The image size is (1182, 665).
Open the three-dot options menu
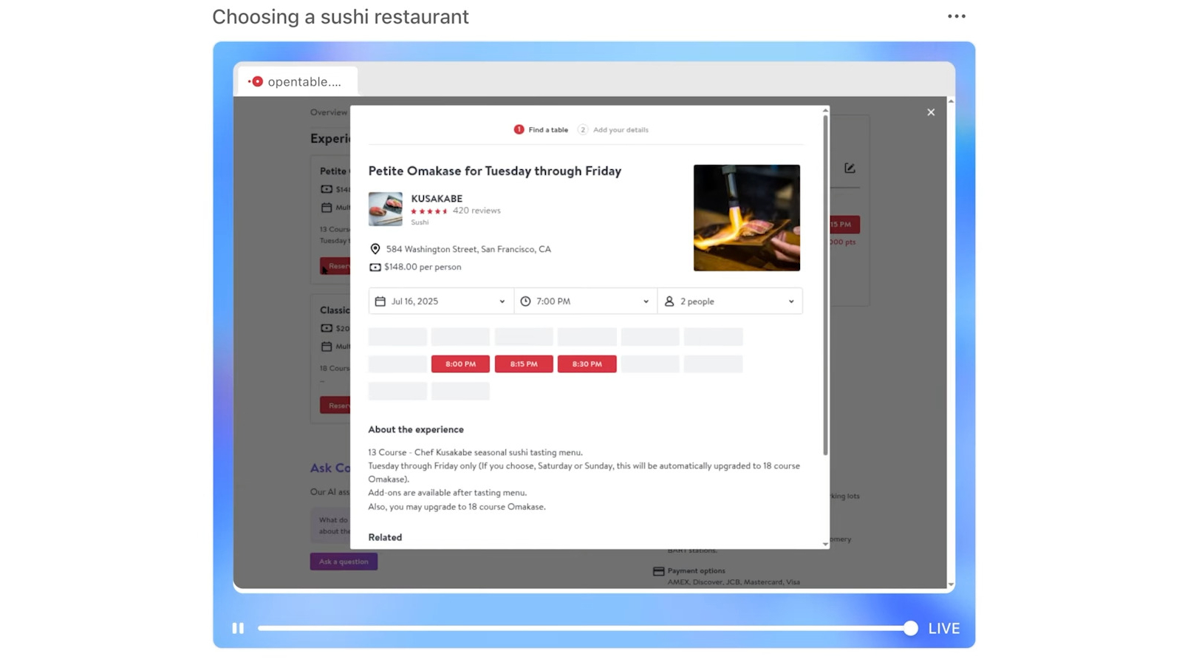[956, 16]
